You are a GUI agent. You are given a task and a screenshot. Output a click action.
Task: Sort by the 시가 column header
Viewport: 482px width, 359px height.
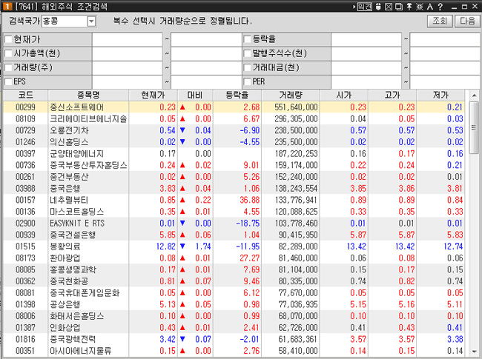tap(343, 95)
